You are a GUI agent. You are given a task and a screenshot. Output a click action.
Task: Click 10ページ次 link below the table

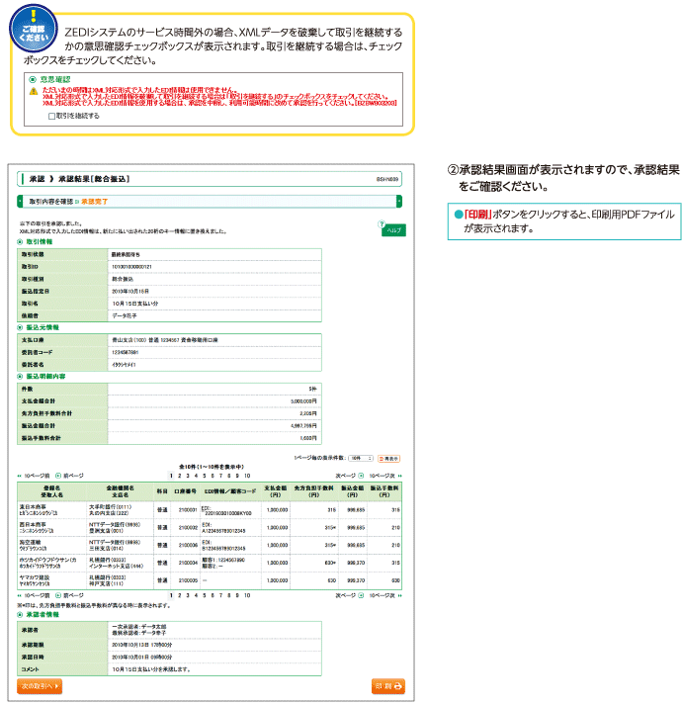coord(385,595)
